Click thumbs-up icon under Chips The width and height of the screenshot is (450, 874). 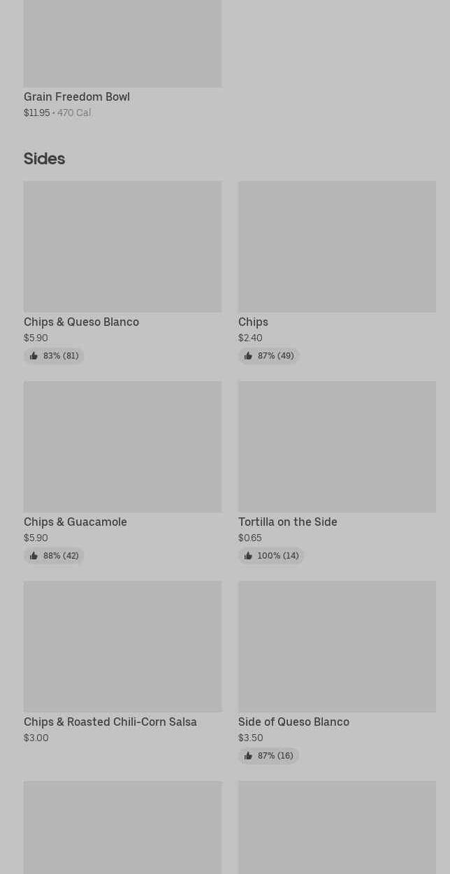pyautogui.click(x=248, y=356)
